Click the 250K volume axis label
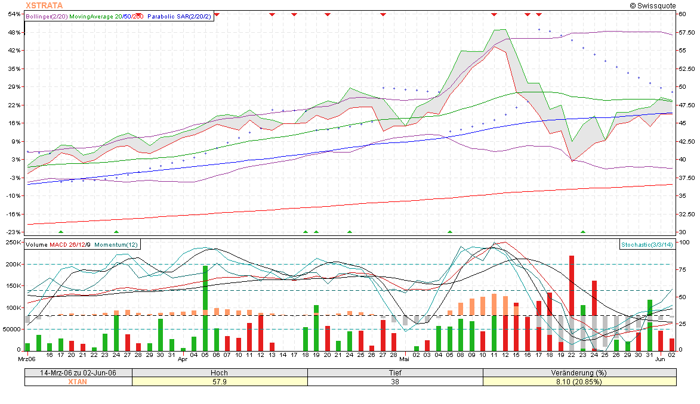Screen dimensions: 700x404 click(x=13, y=242)
